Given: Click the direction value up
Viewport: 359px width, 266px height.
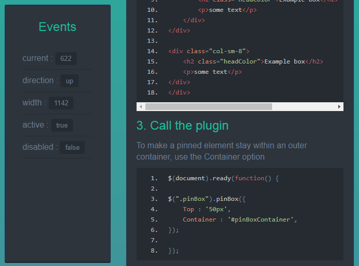Looking at the screenshot, I should 69,81.
